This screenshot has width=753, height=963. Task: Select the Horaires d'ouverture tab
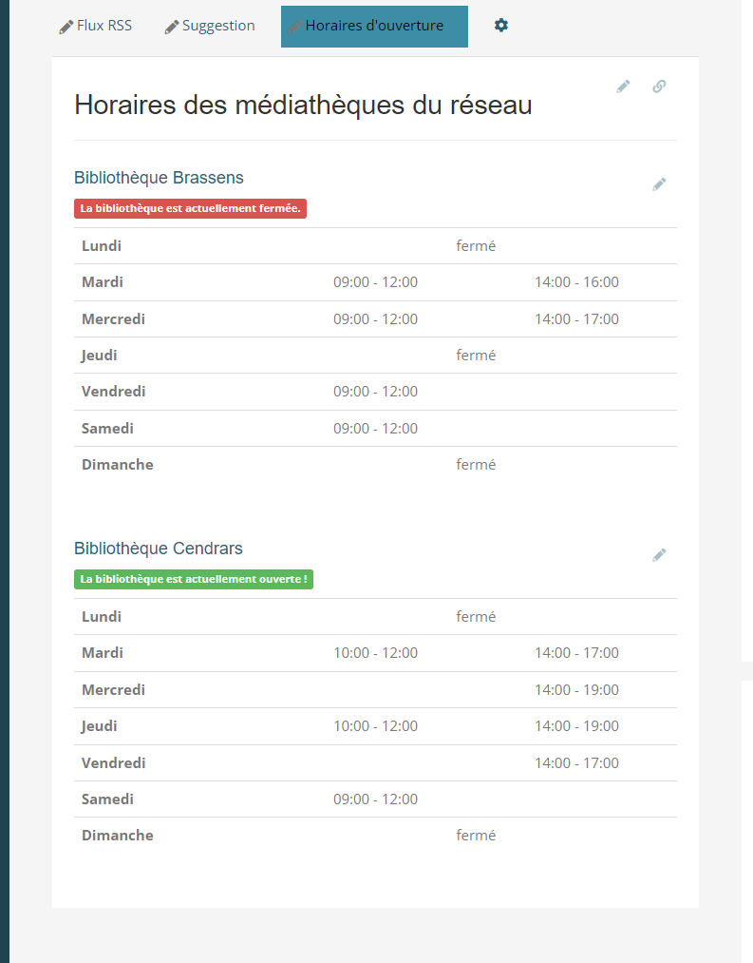(373, 26)
